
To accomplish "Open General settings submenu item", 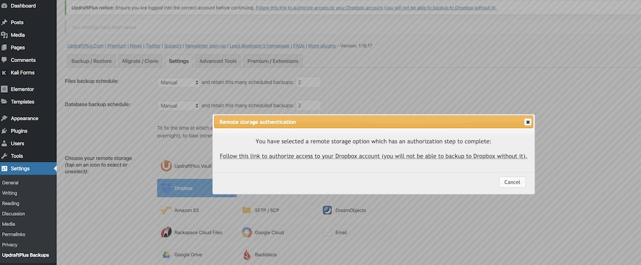I will pos(10,183).
